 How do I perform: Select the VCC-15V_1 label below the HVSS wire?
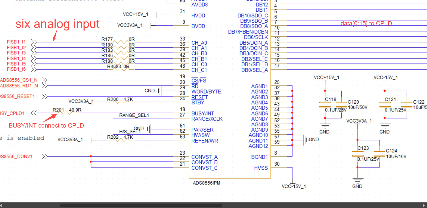pyautogui.click(x=294, y=186)
